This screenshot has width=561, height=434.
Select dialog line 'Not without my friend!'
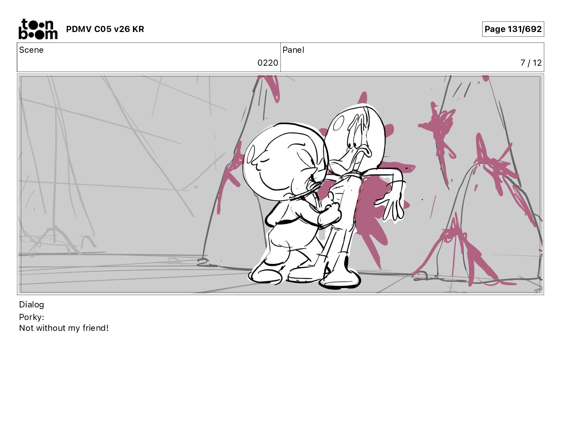pyautogui.click(x=64, y=328)
